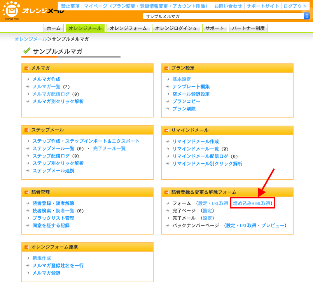Open 空メール登録設定
Image resolution: width=313 pixels, height=289 pixels.
pyautogui.click(x=191, y=94)
